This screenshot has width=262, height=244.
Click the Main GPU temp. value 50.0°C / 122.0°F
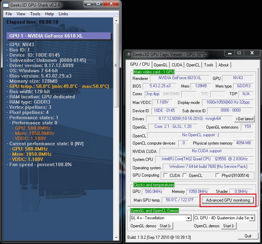pyautogui.click(x=180, y=200)
